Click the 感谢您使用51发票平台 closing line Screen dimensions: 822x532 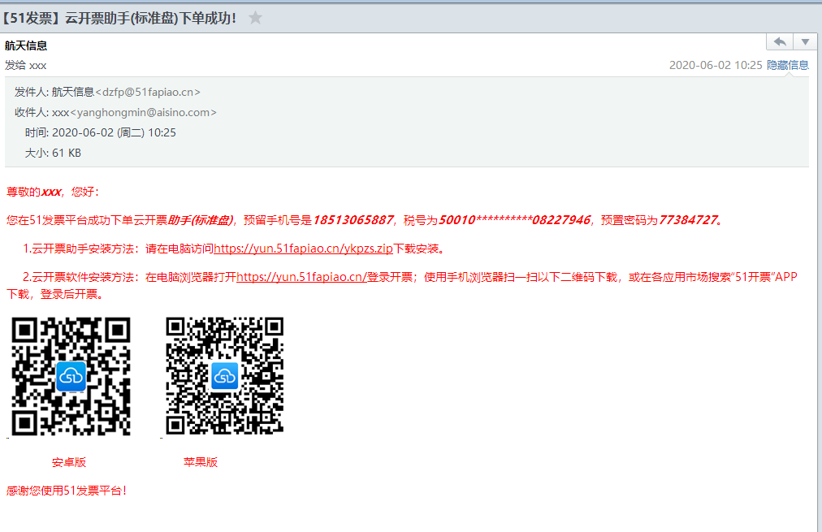point(66,491)
